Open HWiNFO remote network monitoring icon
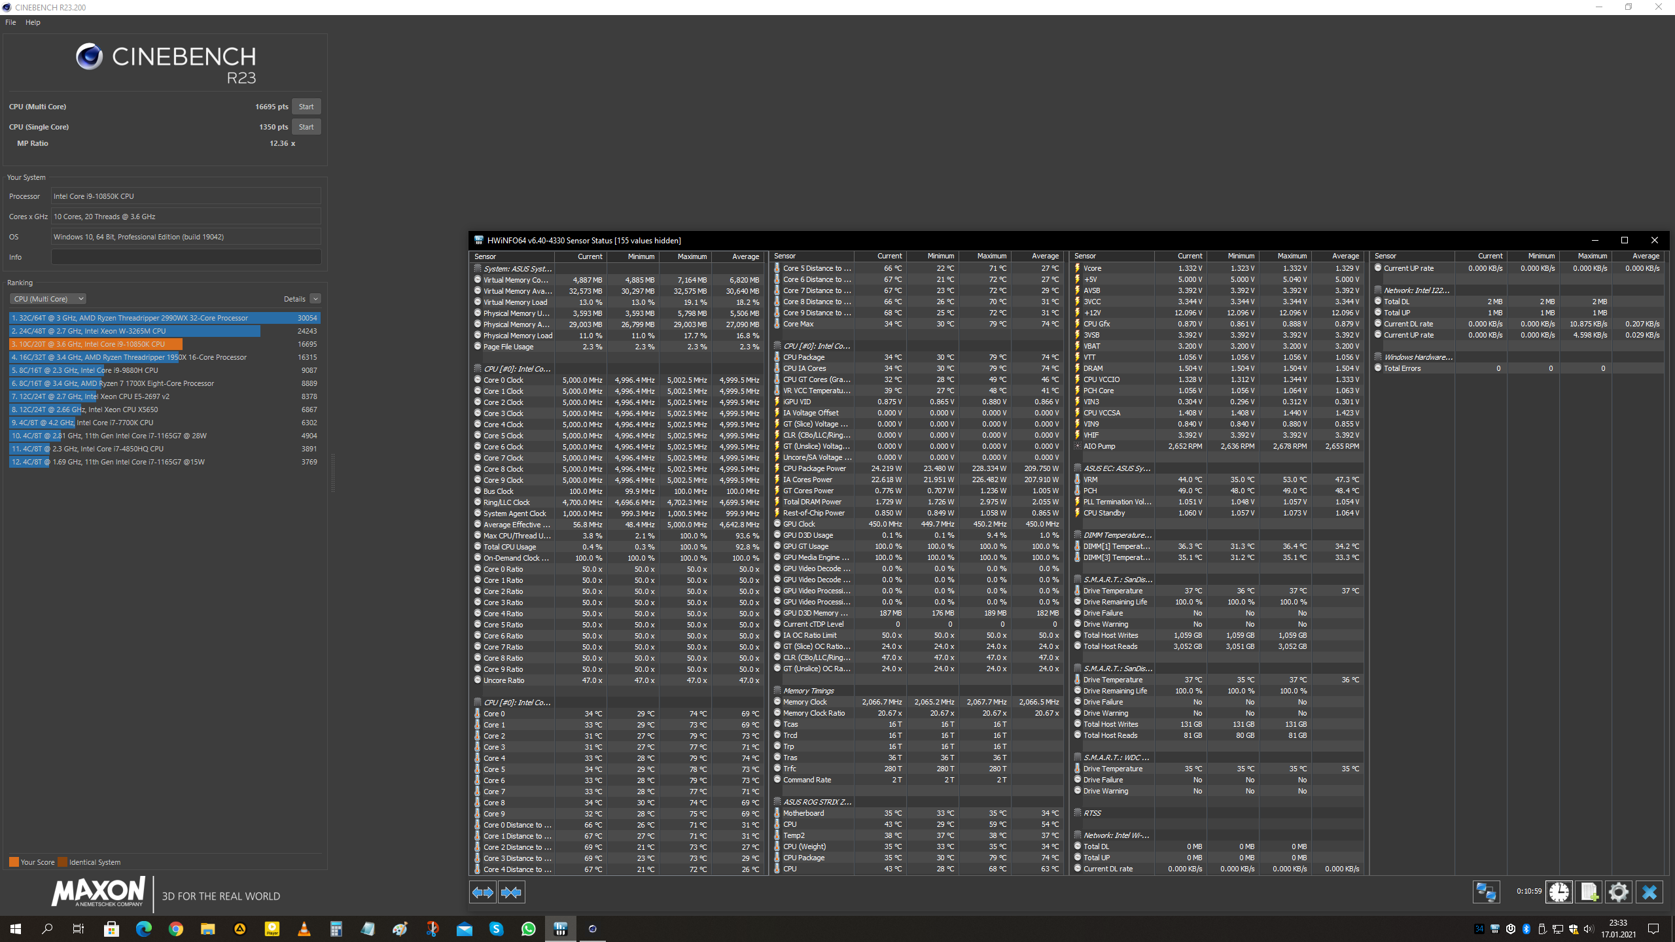The image size is (1675, 942). click(x=1486, y=892)
